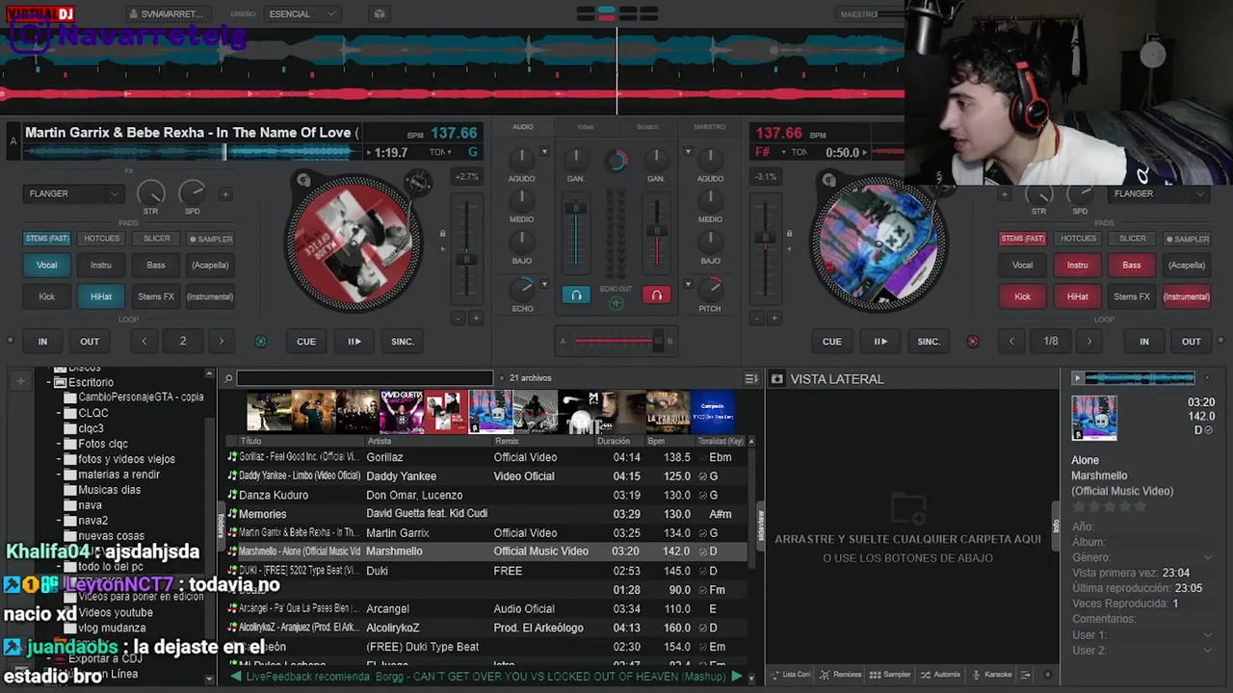Switch mixer to the Scratch tab
The image size is (1233, 693).
647,127
